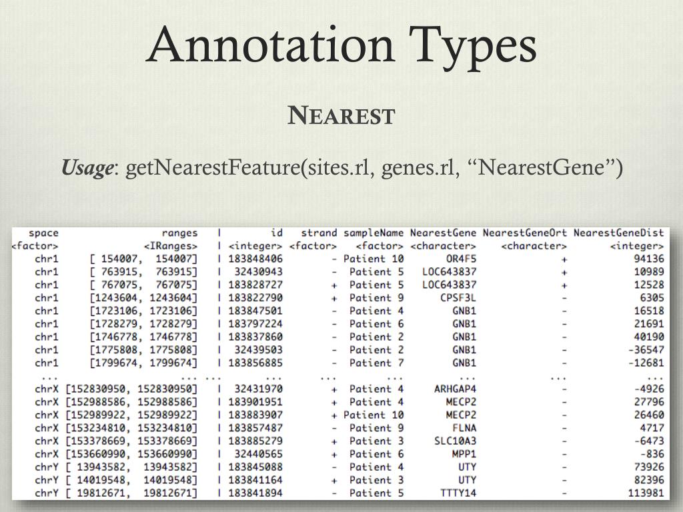
Task: Click id value '183857487'
Action: click(255, 429)
